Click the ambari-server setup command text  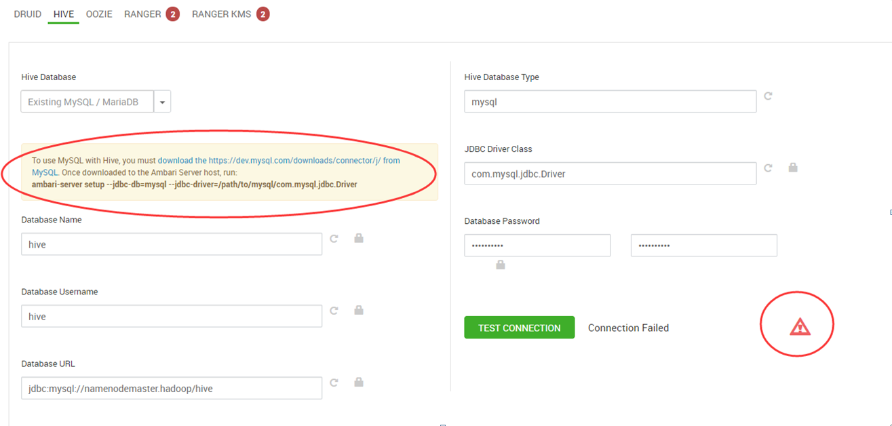point(195,185)
